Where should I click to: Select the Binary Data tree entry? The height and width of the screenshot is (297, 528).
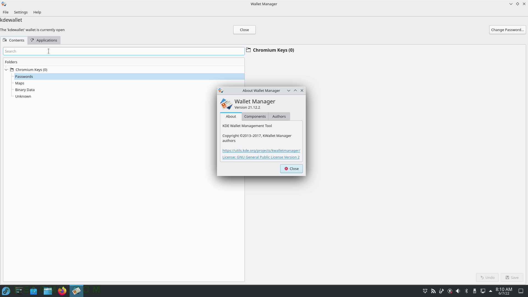(x=129, y=90)
